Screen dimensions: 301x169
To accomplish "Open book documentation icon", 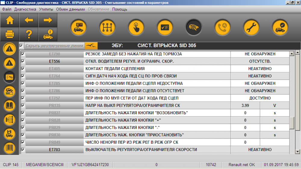I will [9, 106].
